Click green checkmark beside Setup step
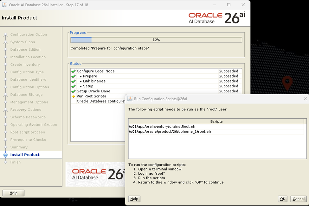The height and width of the screenshot is (206, 309). (x=74, y=86)
